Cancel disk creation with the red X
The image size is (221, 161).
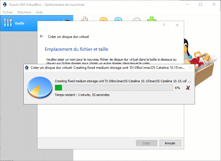[x=188, y=88]
